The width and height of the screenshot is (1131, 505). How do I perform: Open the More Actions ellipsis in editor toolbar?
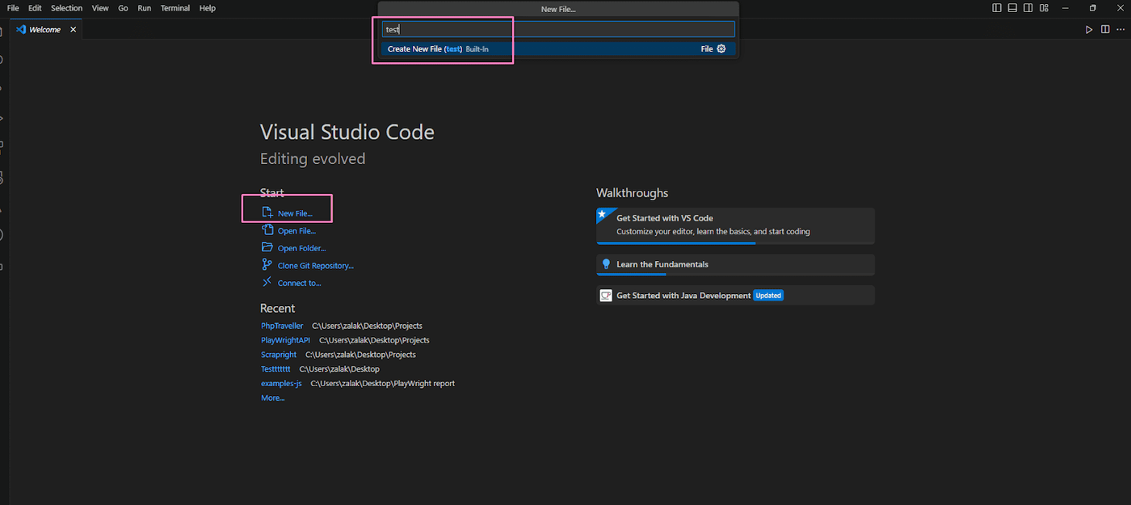[x=1120, y=29]
